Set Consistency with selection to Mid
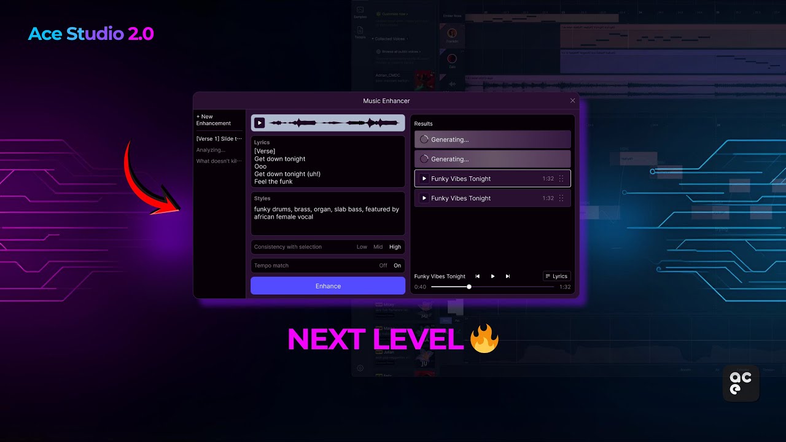The image size is (786, 442). click(x=378, y=247)
